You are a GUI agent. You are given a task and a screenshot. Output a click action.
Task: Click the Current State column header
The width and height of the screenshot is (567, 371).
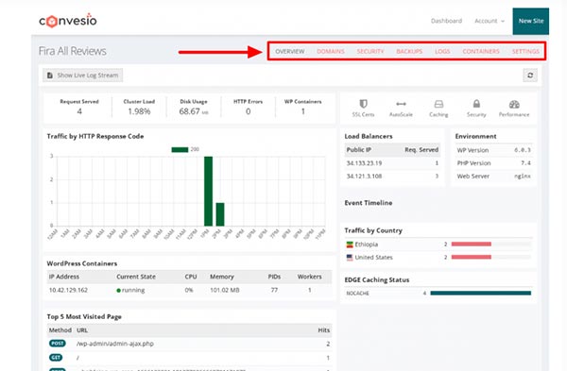pyautogui.click(x=136, y=277)
